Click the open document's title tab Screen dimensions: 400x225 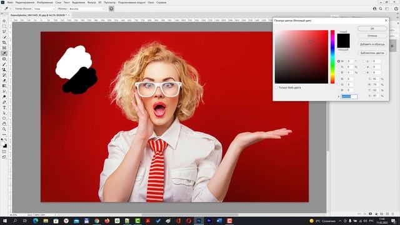point(39,15)
